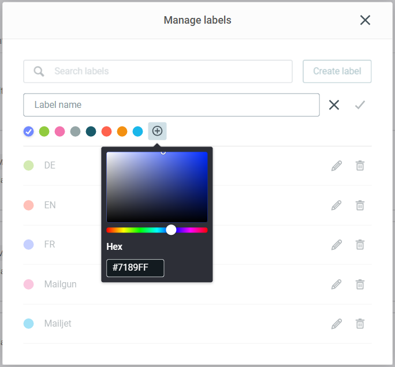Choose the pink color swatch
The width and height of the screenshot is (395, 367).
tap(59, 132)
